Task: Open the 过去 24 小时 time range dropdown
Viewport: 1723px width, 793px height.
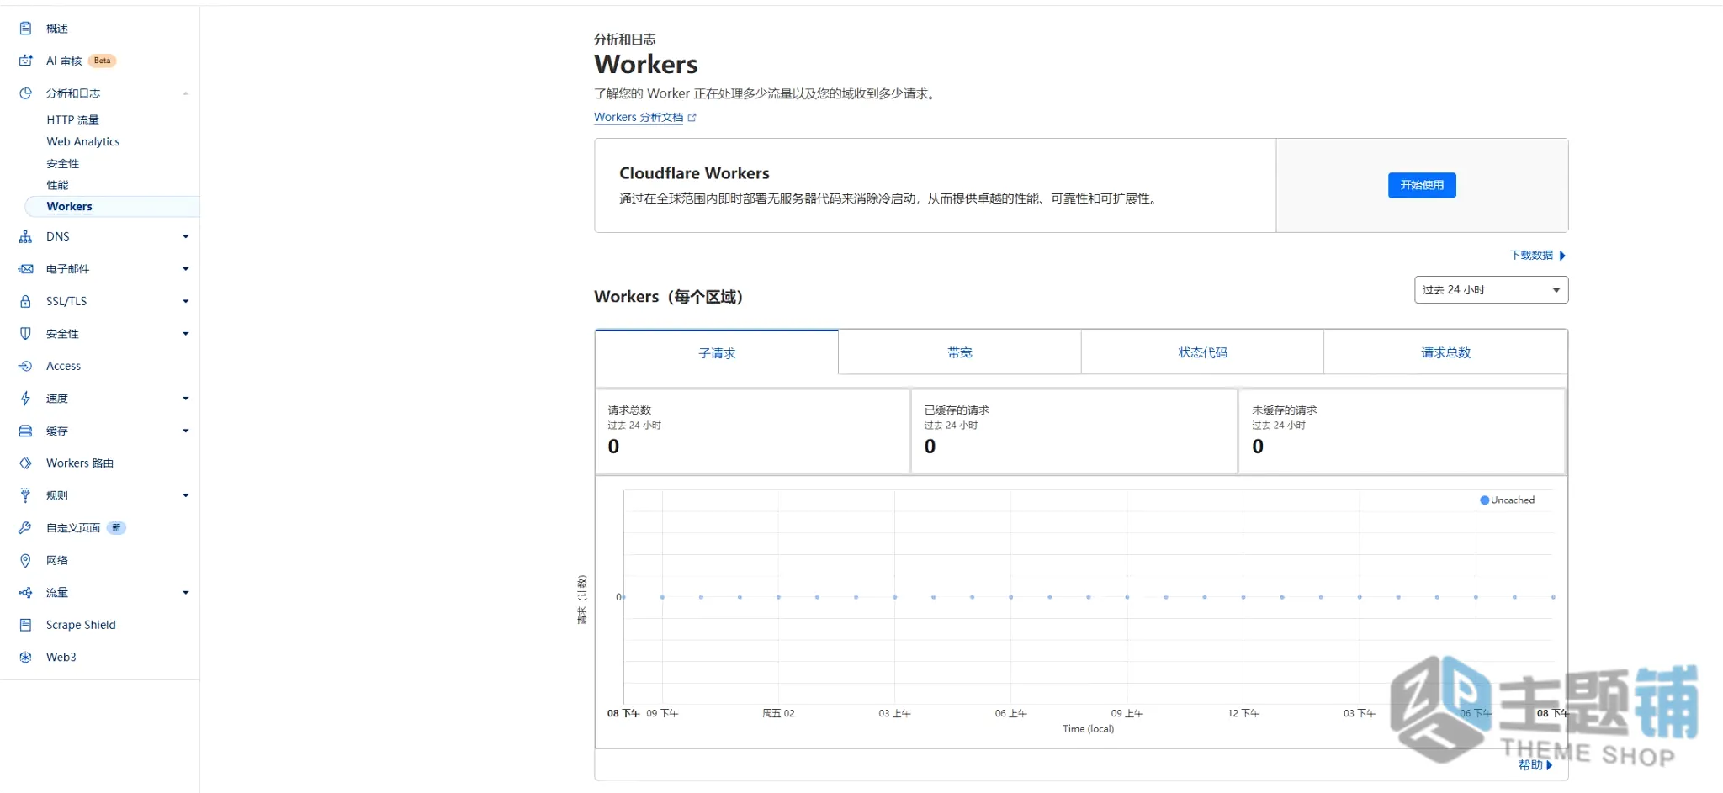Action: pyautogui.click(x=1491, y=290)
